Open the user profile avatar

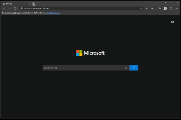coord(165,8)
